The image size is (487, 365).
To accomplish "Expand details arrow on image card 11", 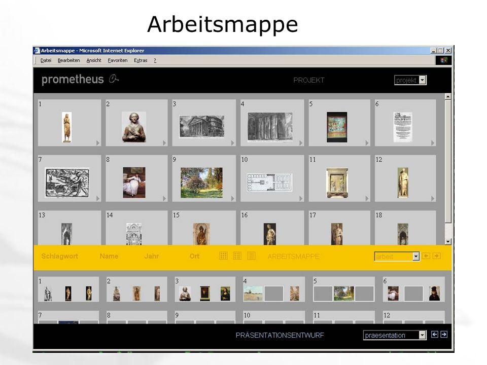I will click(367, 198).
